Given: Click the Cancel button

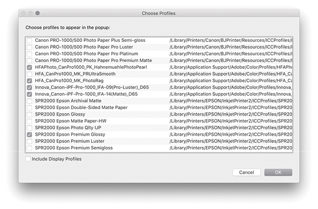Looking at the screenshot, I should (x=246, y=172).
